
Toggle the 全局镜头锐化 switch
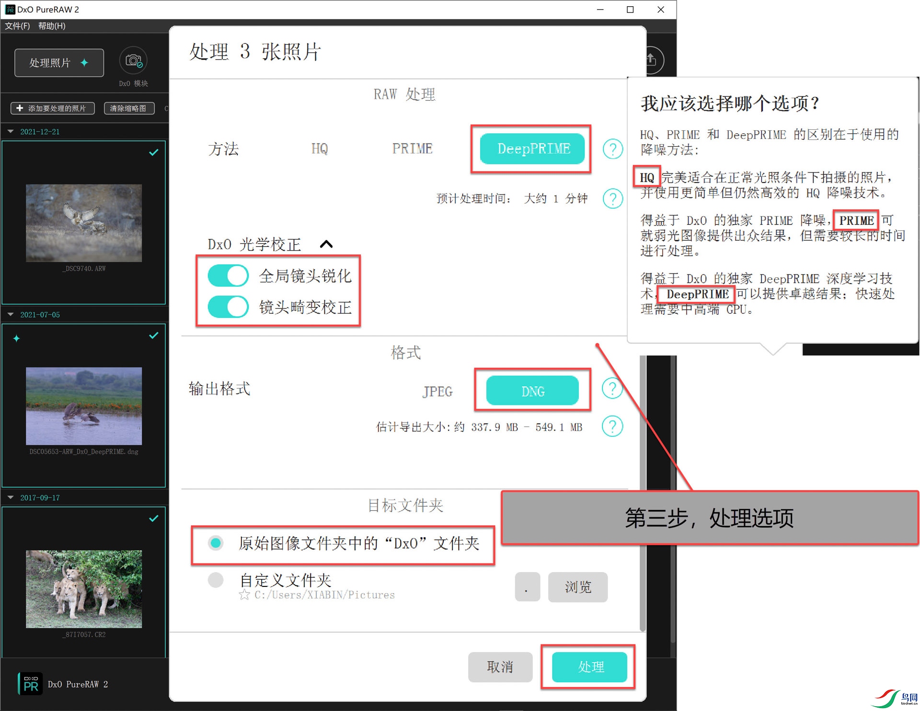coord(228,276)
